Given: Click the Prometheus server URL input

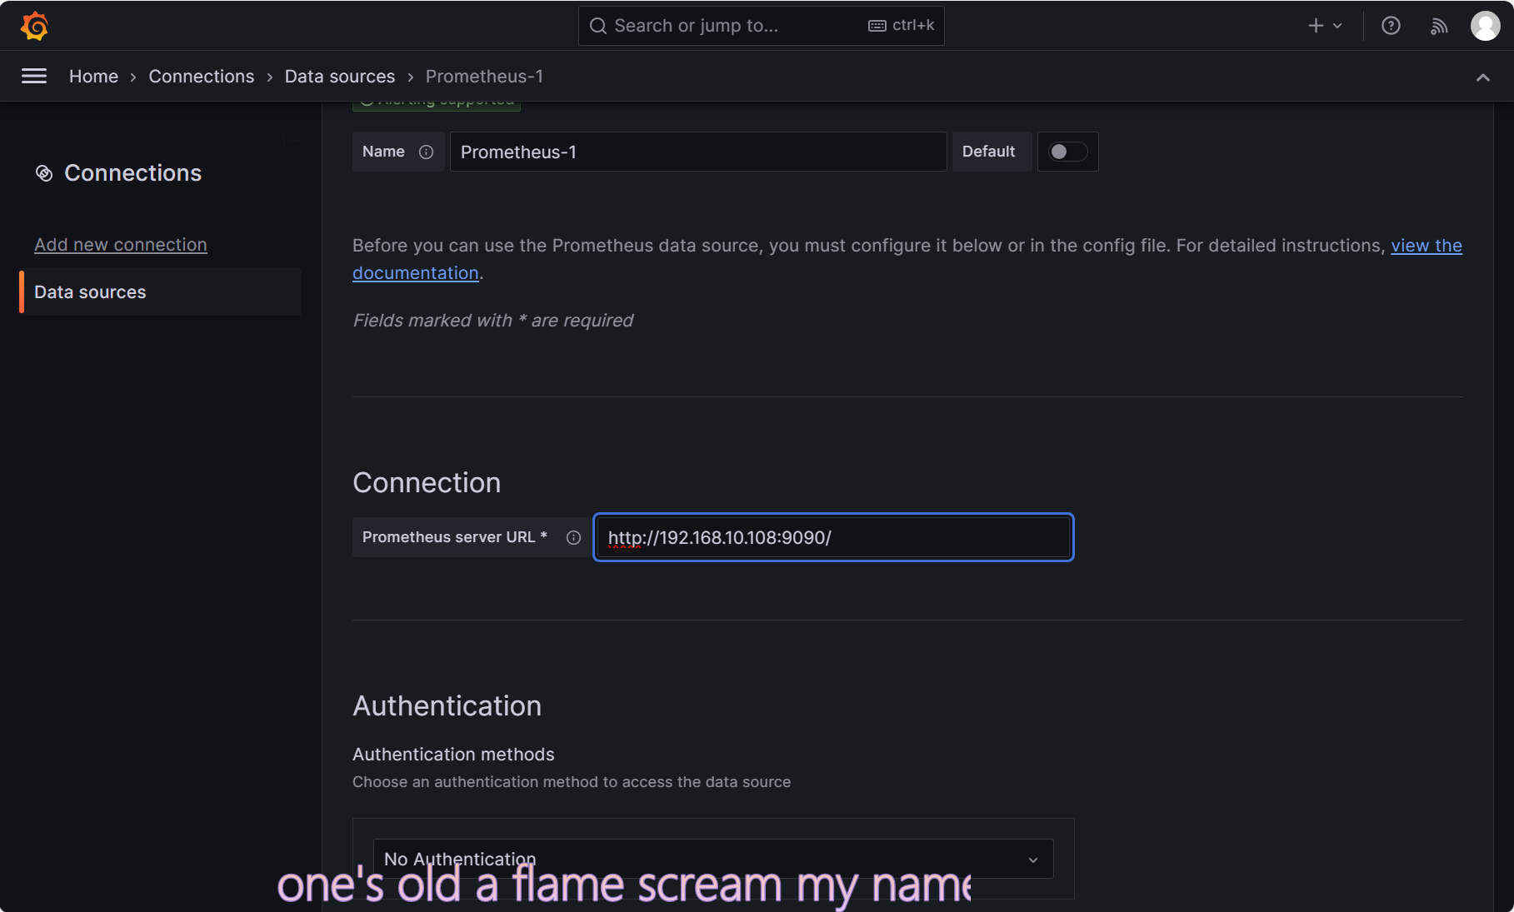Looking at the screenshot, I should [x=833, y=537].
